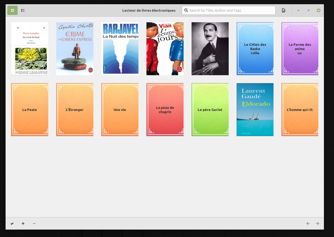This screenshot has height=237, width=334.
Task: Open the document search icon button
Action: tap(284, 10)
